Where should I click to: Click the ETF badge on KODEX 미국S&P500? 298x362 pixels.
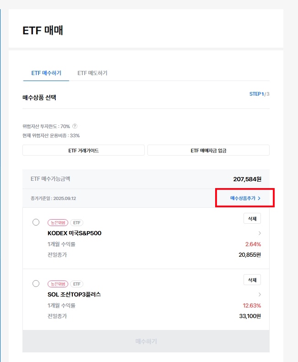coord(76,222)
